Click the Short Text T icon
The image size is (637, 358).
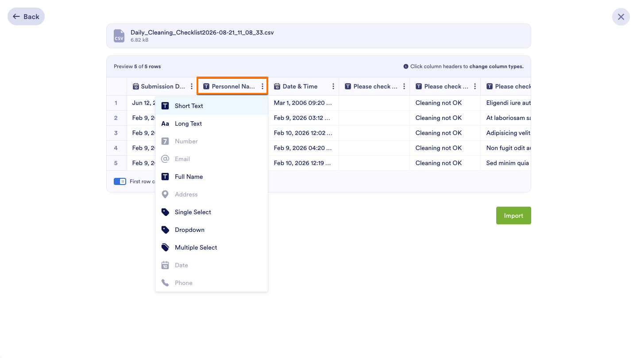coord(165,106)
